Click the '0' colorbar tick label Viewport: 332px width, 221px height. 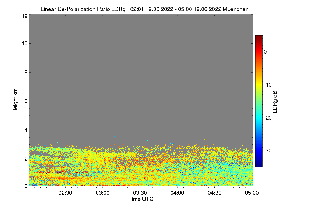pos(265,52)
